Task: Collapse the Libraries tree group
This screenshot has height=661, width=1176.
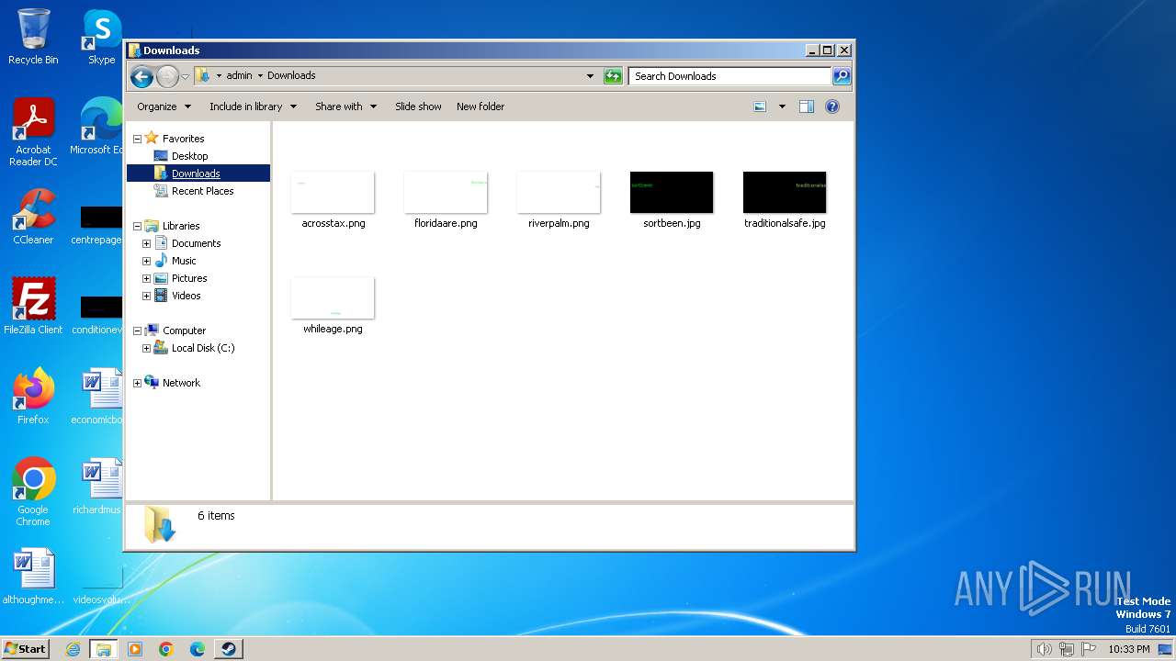Action: [137, 227]
